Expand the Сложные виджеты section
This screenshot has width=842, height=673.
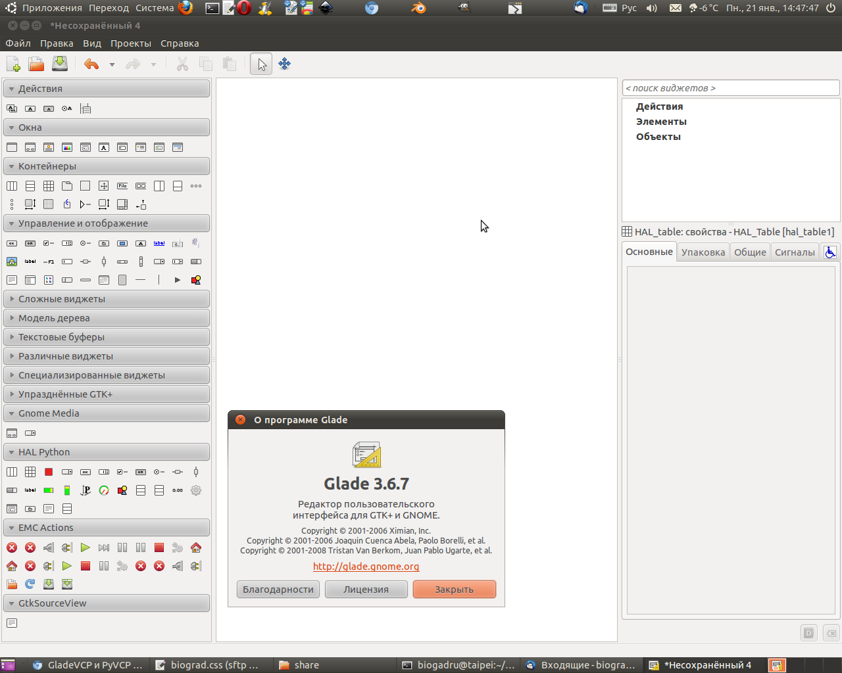click(107, 299)
